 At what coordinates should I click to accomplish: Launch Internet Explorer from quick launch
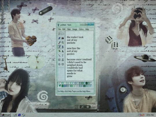coord(19,115)
